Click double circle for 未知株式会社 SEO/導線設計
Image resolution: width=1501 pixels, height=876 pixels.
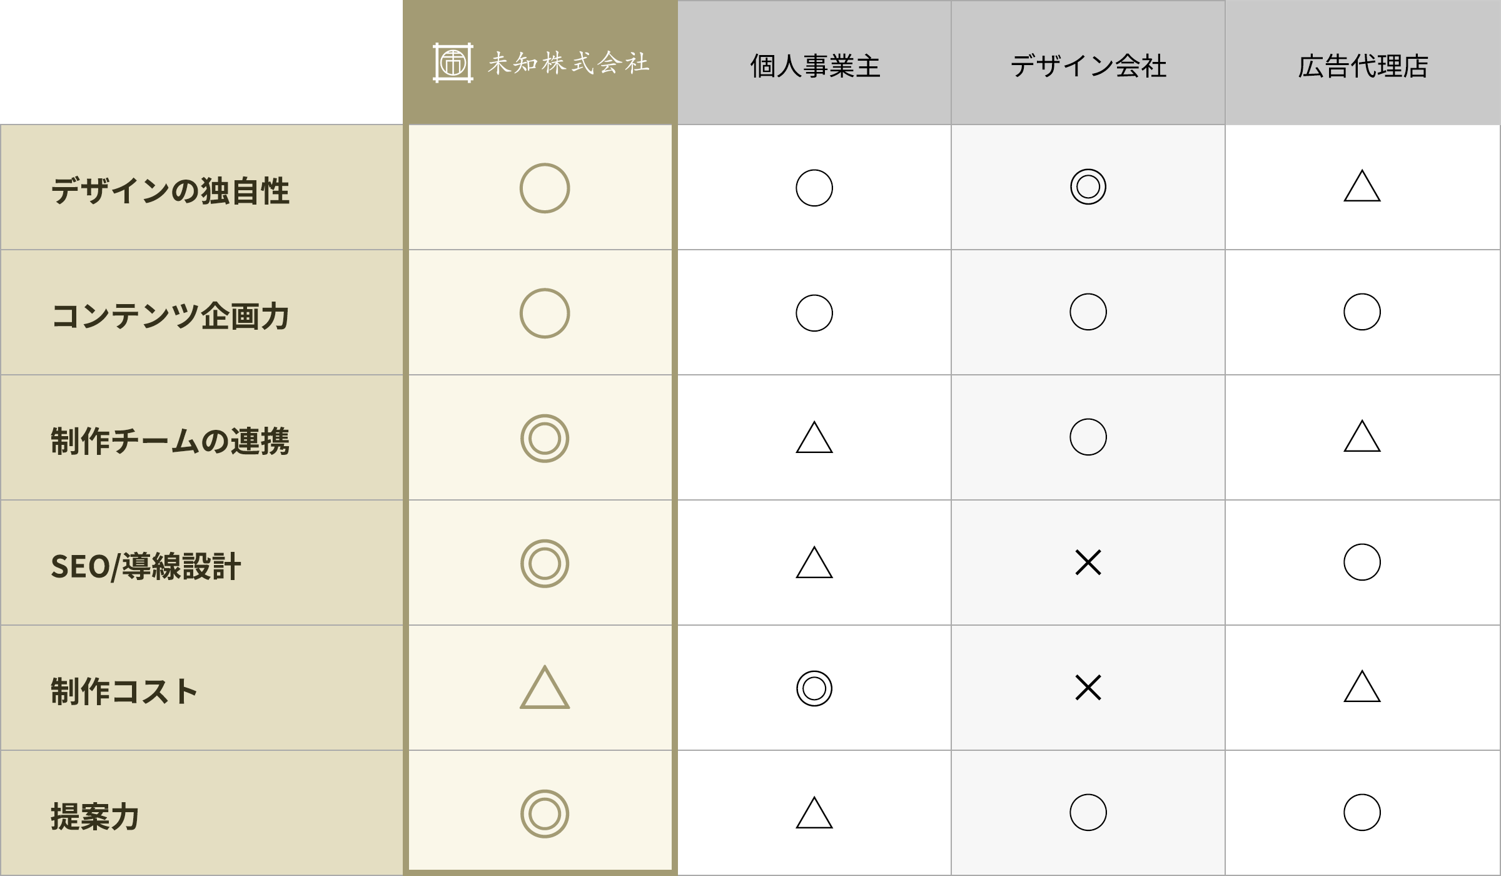[545, 563]
